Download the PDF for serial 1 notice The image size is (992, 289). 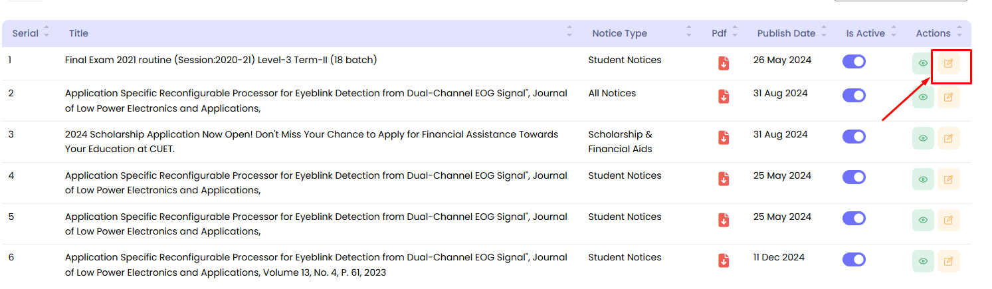click(724, 63)
